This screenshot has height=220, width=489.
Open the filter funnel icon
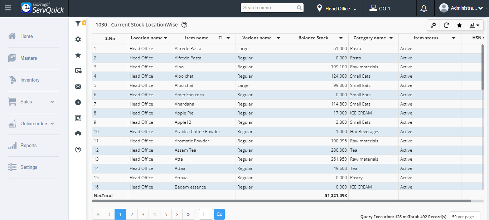[x=78, y=24]
